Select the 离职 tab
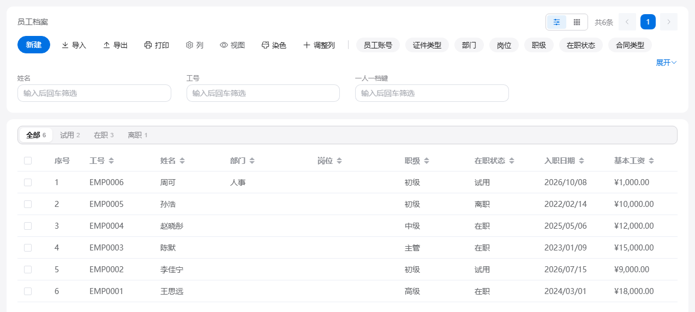This screenshot has width=695, height=312. (137, 135)
